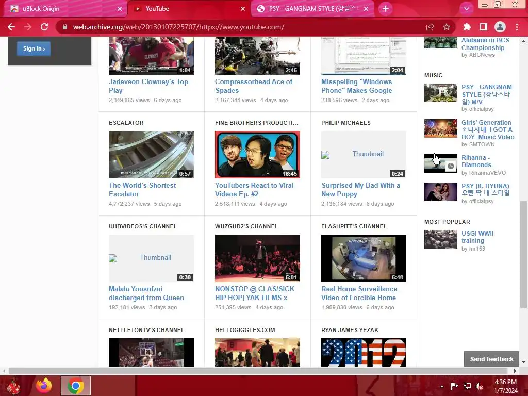Reload the archived YouTube page
Viewport: 528px width, 396px height.
[x=44, y=27]
